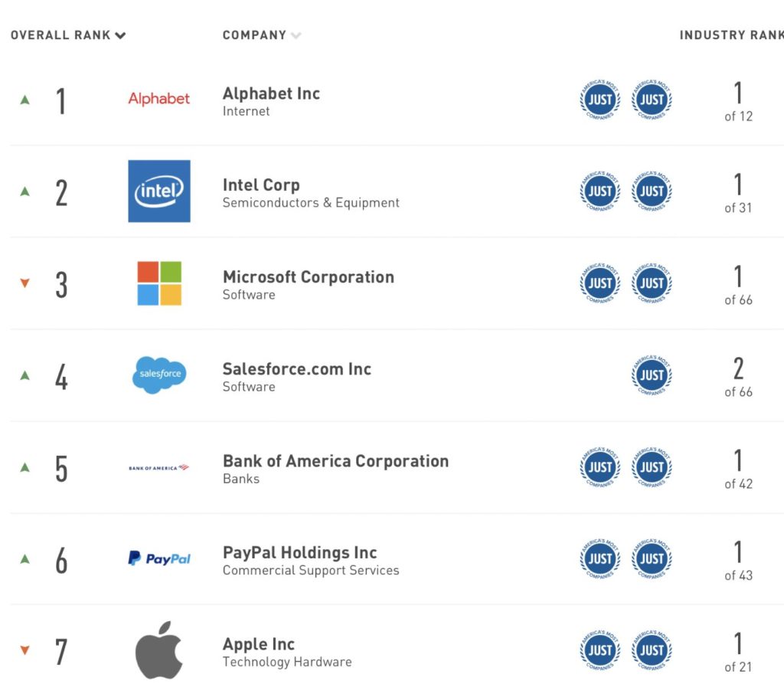Open Intel Corp company link
The image size is (784, 694).
[261, 185]
